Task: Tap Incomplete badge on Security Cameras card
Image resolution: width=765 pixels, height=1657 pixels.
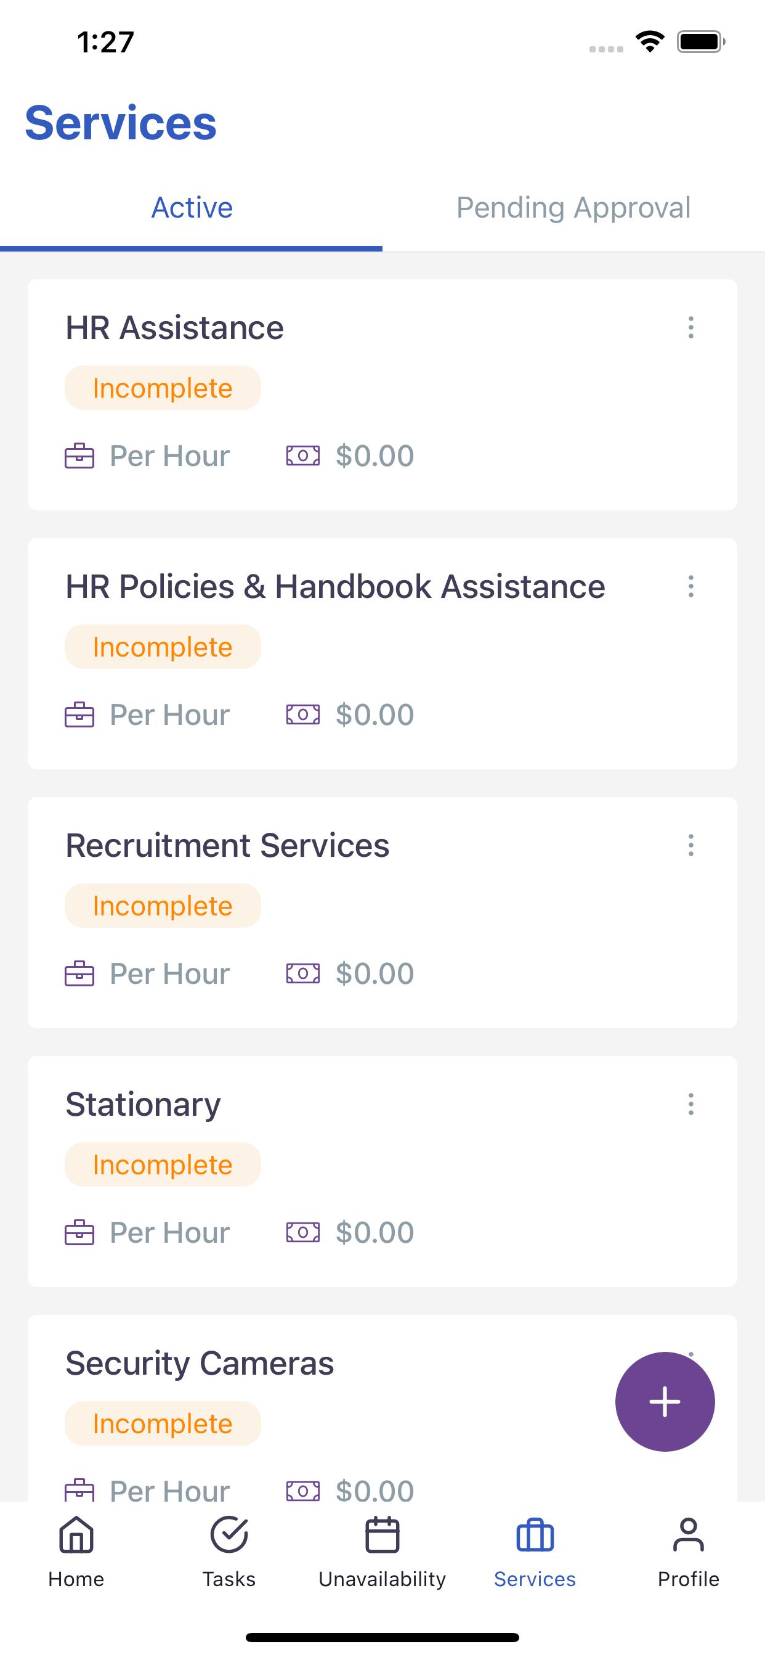Action: tap(163, 1423)
